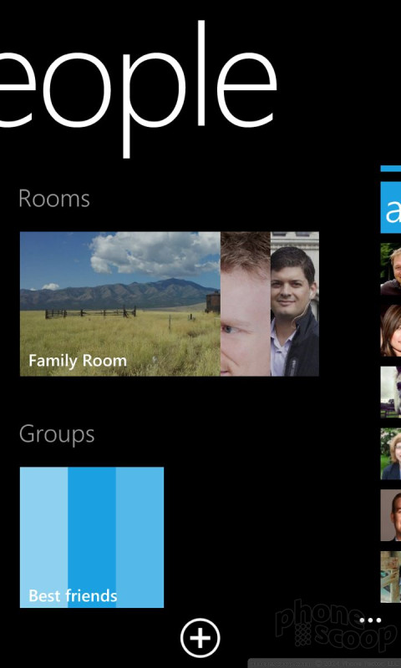This screenshot has width=401, height=668.
Task: Select the Groups section header
Action: coord(57,435)
